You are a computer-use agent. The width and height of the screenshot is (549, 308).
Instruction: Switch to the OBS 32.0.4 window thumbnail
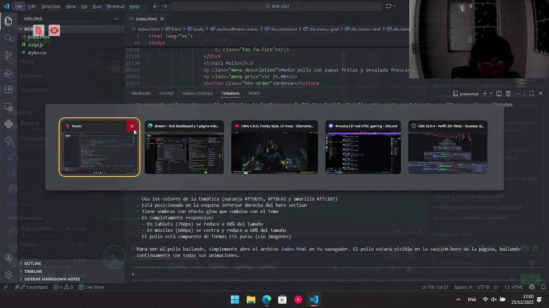click(x=448, y=147)
